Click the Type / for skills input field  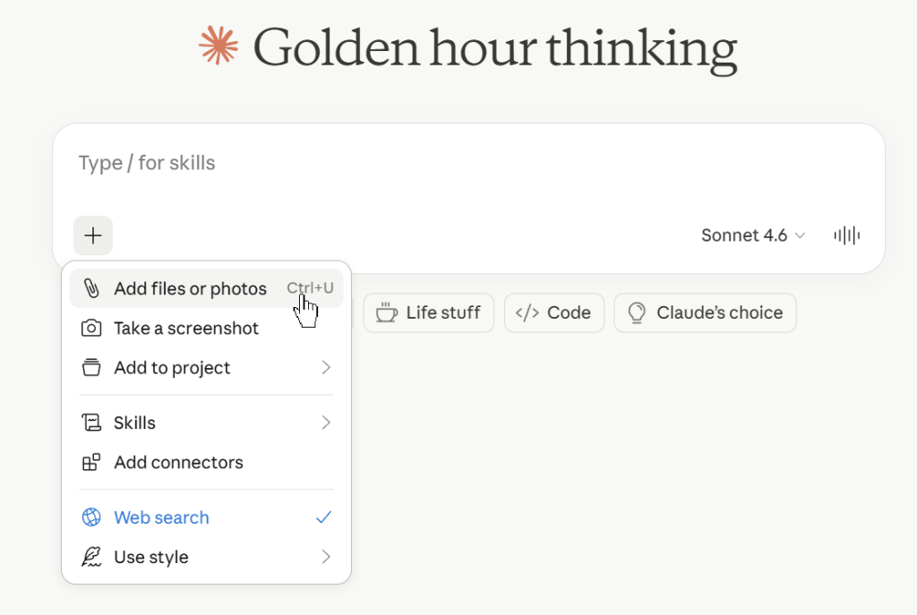[x=358, y=163]
